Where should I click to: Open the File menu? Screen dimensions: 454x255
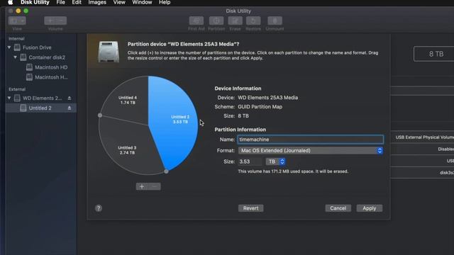60,3
